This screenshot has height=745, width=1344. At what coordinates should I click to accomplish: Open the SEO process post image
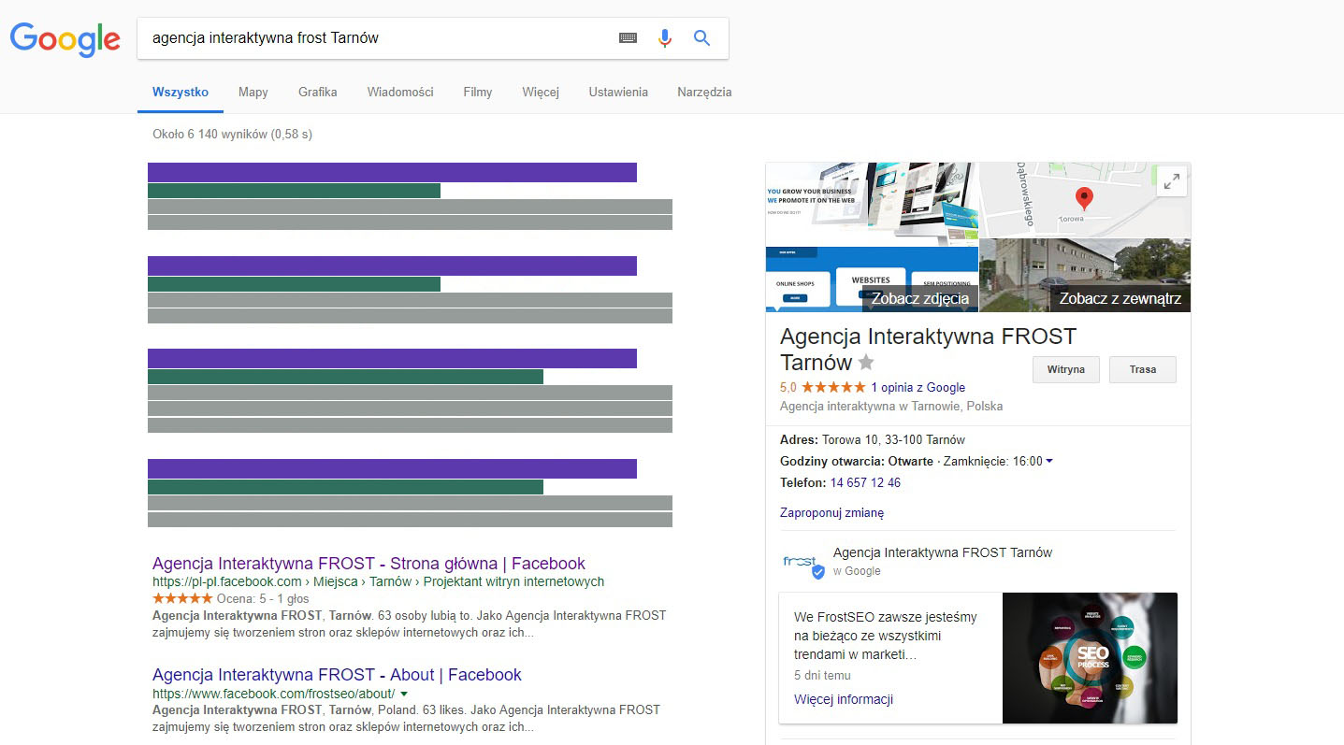1090,657
